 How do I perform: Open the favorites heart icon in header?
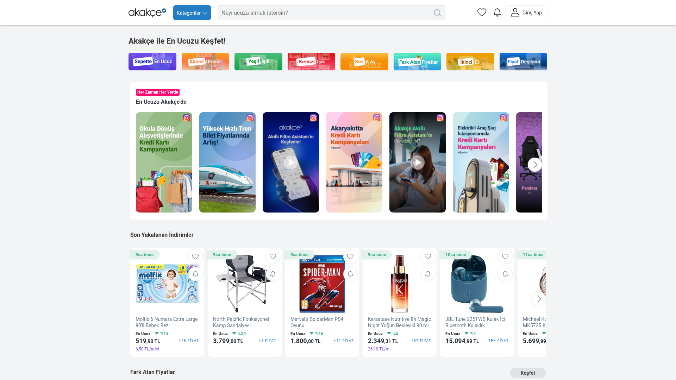coord(482,13)
